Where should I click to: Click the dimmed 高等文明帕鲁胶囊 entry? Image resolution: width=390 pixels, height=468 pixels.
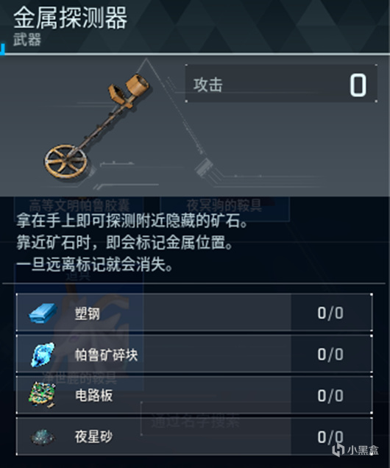79,205
